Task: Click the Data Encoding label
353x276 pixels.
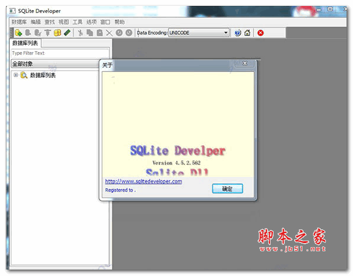Action: tap(152, 32)
